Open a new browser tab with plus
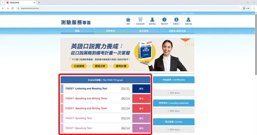Viewport: 257px width, 135px height. point(39,3)
